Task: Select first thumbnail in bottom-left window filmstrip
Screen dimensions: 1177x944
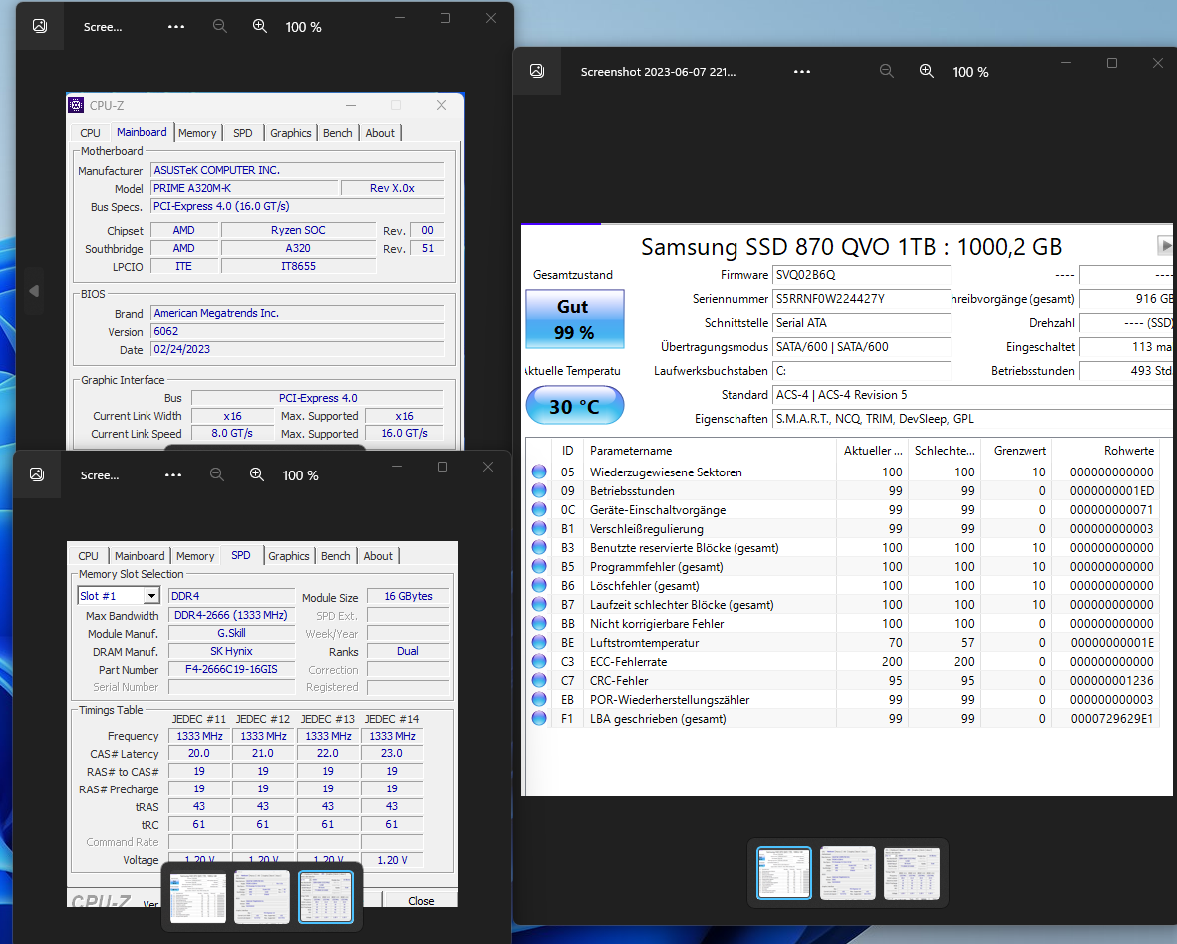Action: [x=198, y=897]
